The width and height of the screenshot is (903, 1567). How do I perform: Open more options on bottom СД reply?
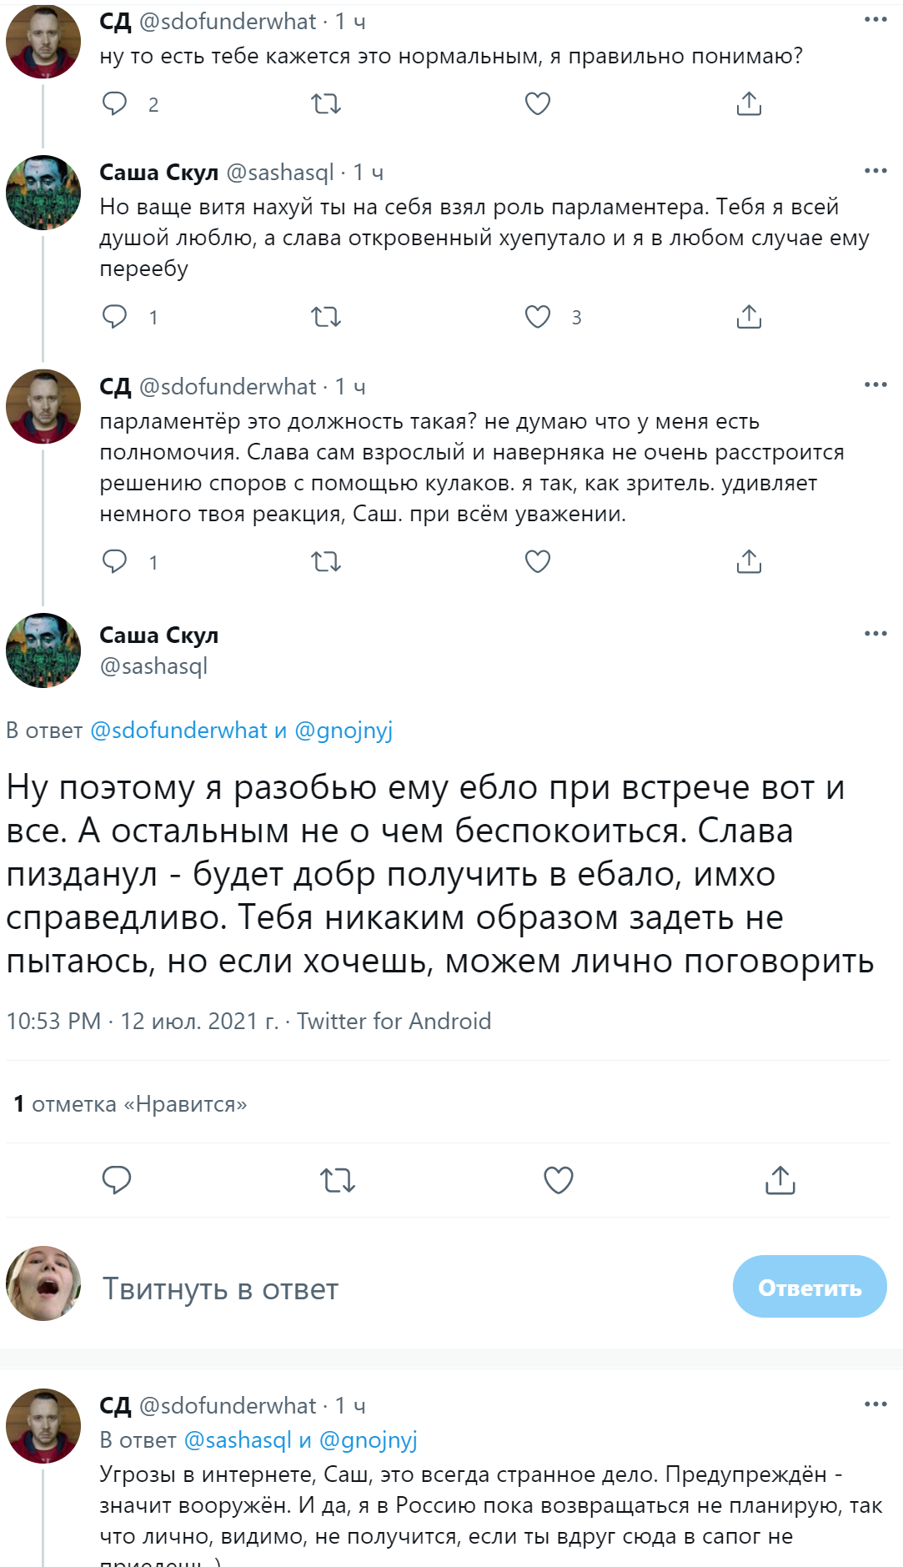(x=875, y=1404)
